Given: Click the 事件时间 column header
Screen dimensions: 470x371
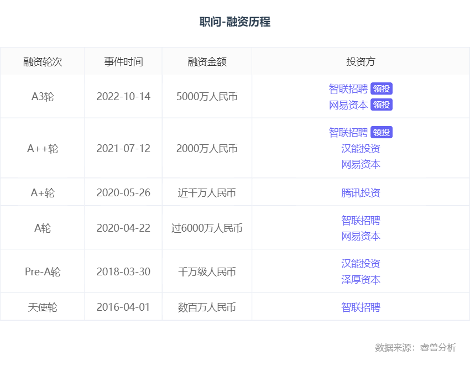Looking at the screenshot, I should 123,62.
